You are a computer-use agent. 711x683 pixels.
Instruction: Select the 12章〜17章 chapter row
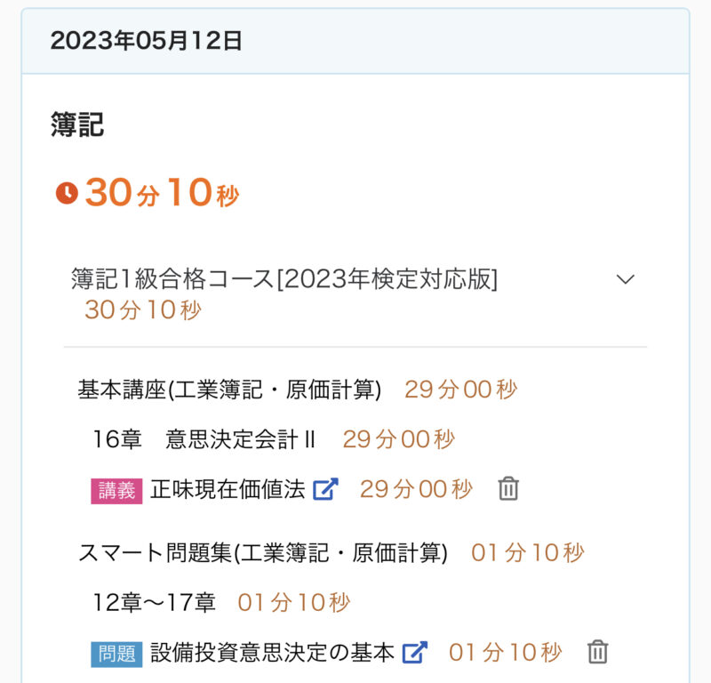pyautogui.click(x=155, y=603)
